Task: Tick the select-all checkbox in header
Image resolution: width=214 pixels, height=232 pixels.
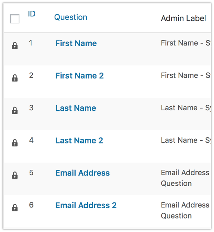Action: tap(15, 19)
